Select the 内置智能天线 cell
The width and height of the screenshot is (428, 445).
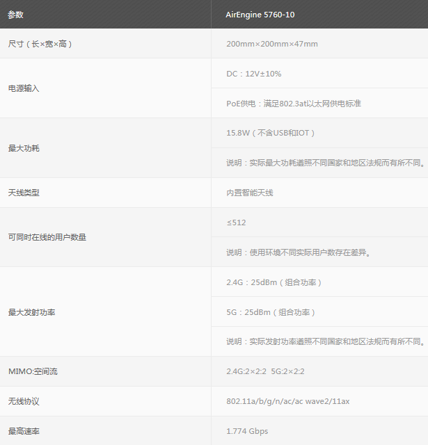coord(250,193)
